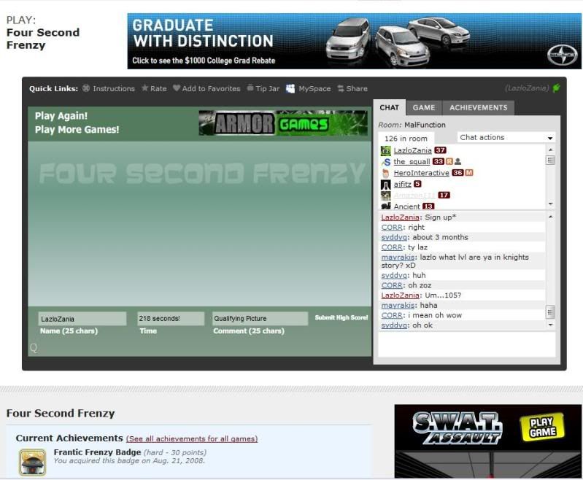Click Submit High Score! button
The height and width of the screenshot is (480, 583).
tap(341, 317)
